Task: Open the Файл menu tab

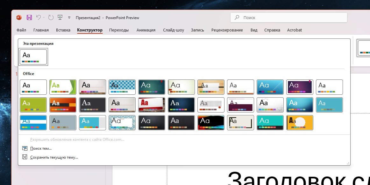Action: (x=21, y=30)
